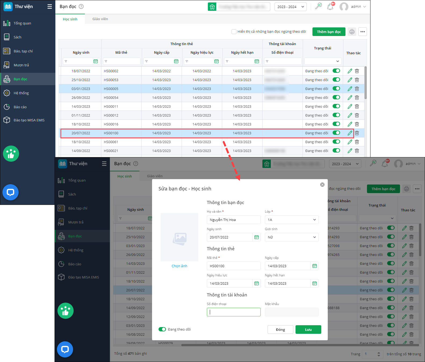Open the 2023 - 2024 school year dropdown in the top window
Viewport: 425px width, 362px height.
pyautogui.click(x=291, y=7)
